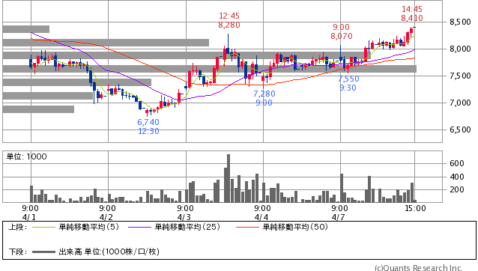Image resolution: width=478 pixels, height=271 pixels.
Task: Click the 7,000 price axis label
Action: point(460,103)
